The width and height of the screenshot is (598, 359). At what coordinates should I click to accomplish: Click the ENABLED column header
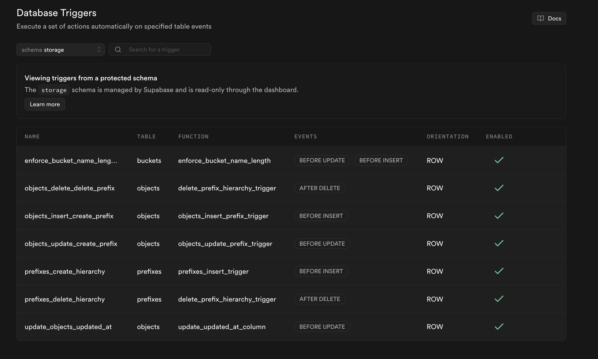[499, 136]
